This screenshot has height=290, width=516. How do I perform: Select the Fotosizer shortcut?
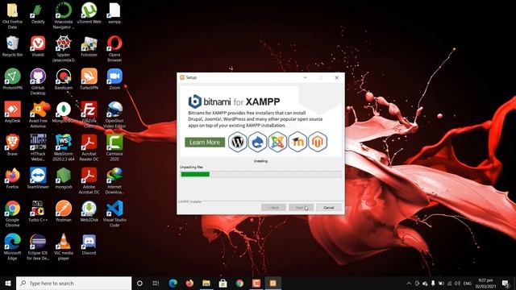[89, 47]
